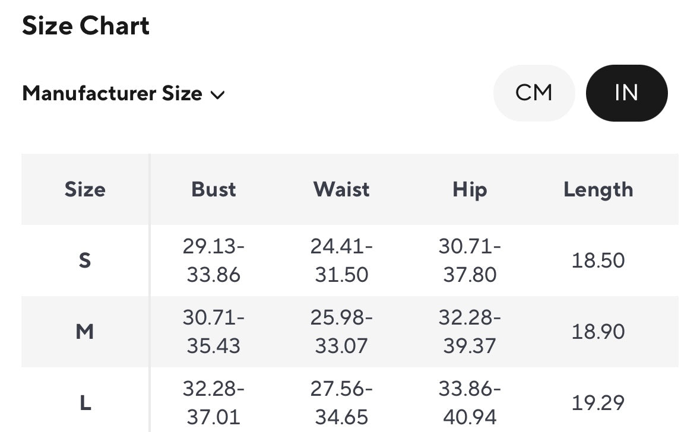Select the S size row label
Screen dimensions: 700x432
pos(85,261)
